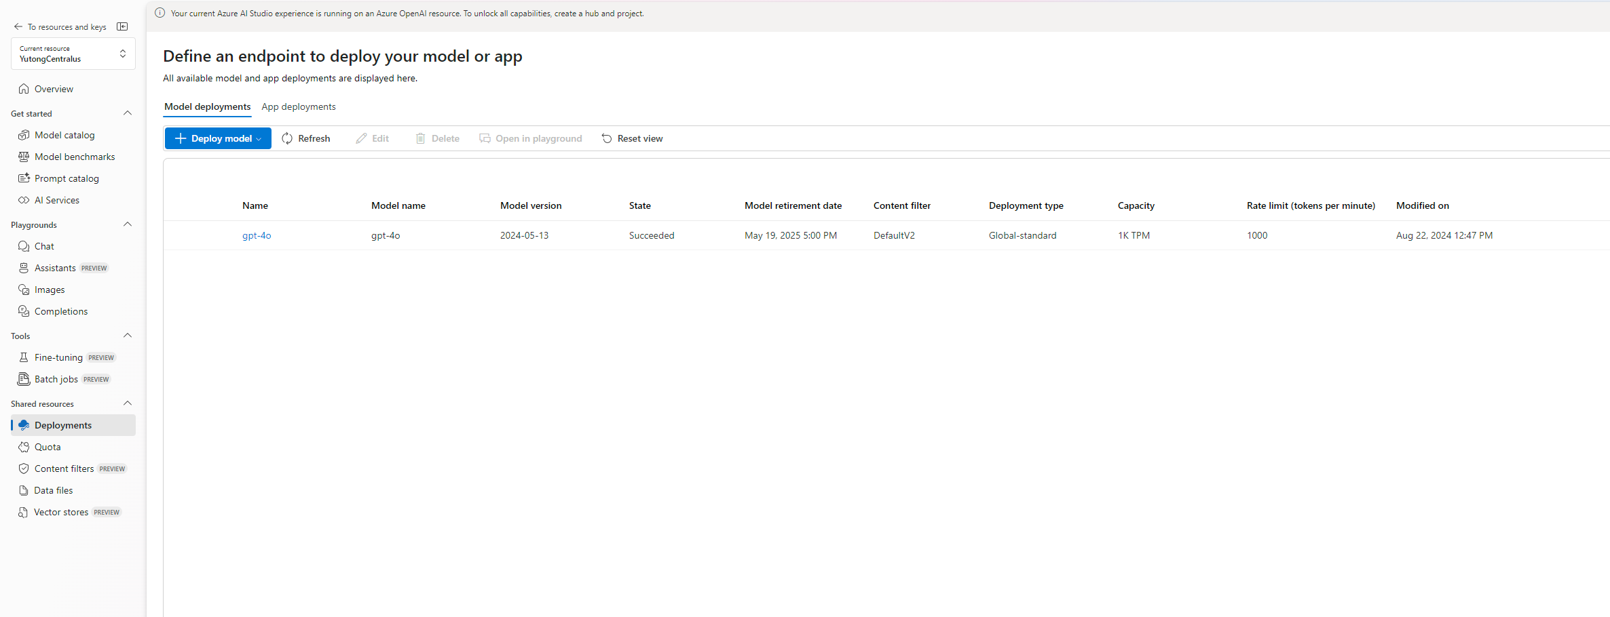Collapse the Playgrounds section
The width and height of the screenshot is (1610, 617).
128,224
